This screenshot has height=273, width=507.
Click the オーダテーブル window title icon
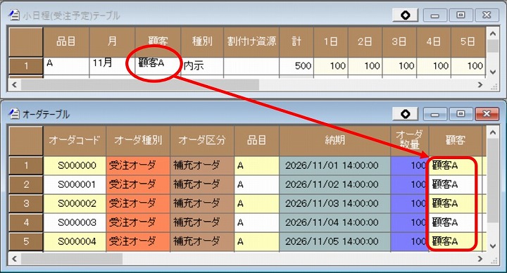13,114
